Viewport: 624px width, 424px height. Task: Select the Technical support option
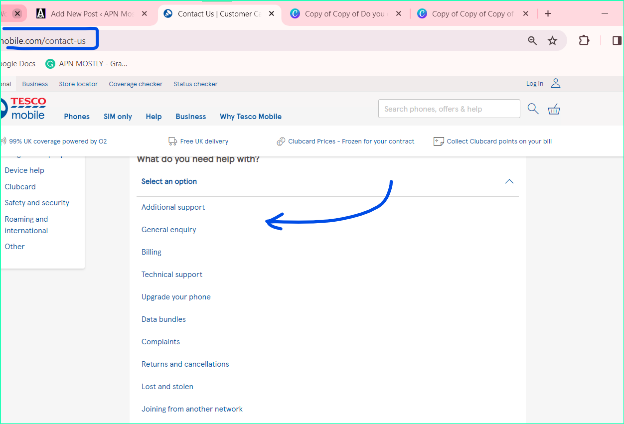tap(171, 274)
